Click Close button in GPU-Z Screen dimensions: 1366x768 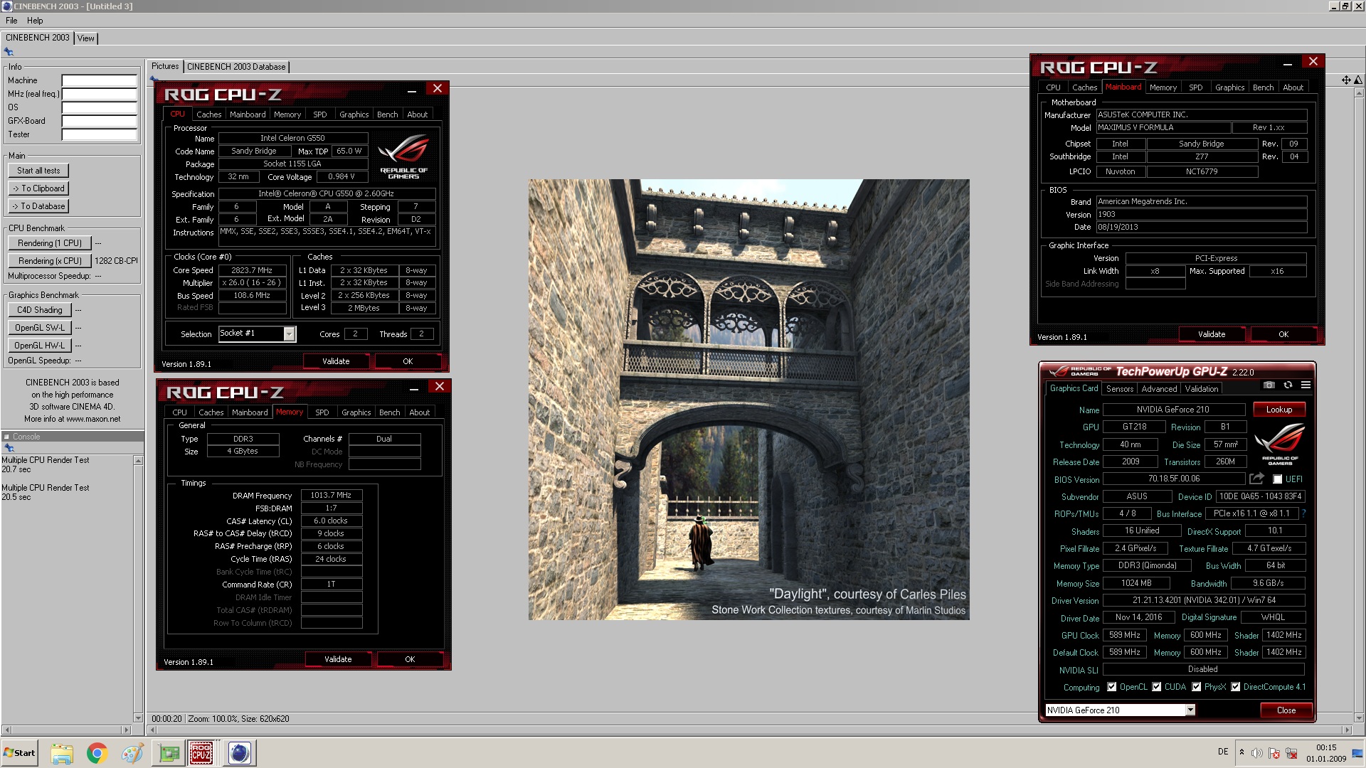[1286, 710]
